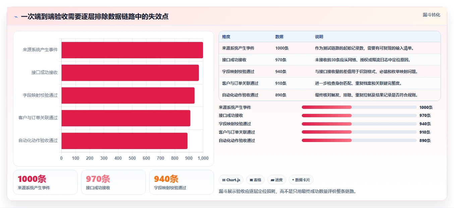This screenshot has height=208, width=454.
Task: Click the 客户与订单关联通过 chart axis label
Action: 38,118
